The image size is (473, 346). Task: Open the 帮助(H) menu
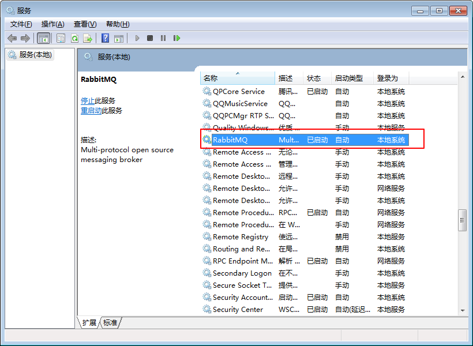pos(118,24)
